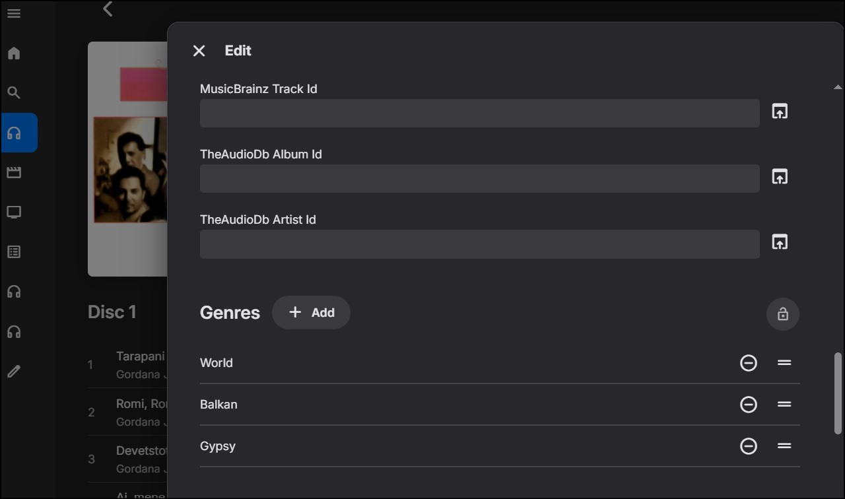Go back using the back arrow
The height and width of the screenshot is (499, 845).
(108, 9)
